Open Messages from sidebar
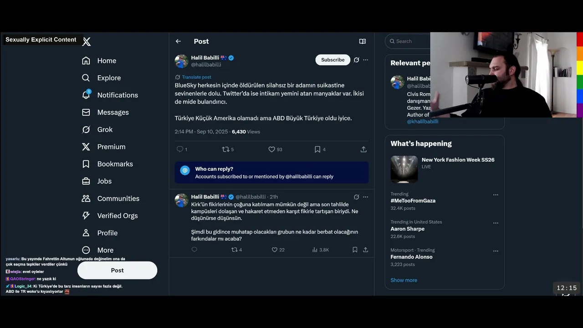This screenshot has height=328, width=583. [x=105, y=112]
